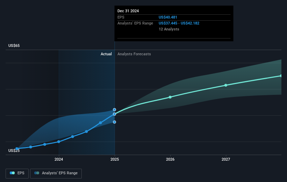Click the US$40.481 EPS value in tooltip
Screen dimensions: 287x182
pyautogui.click(x=168, y=17)
